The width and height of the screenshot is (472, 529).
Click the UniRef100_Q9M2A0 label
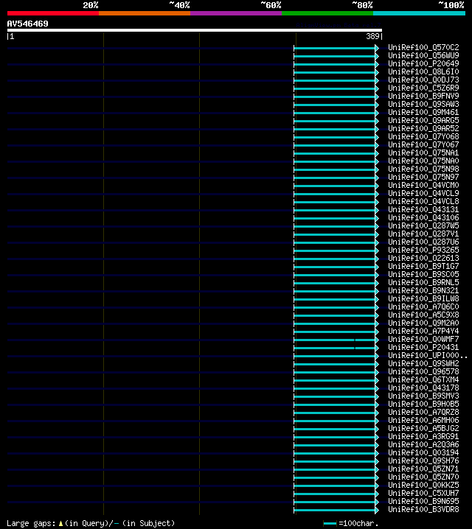pyautogui.click(x=423, y=323)
